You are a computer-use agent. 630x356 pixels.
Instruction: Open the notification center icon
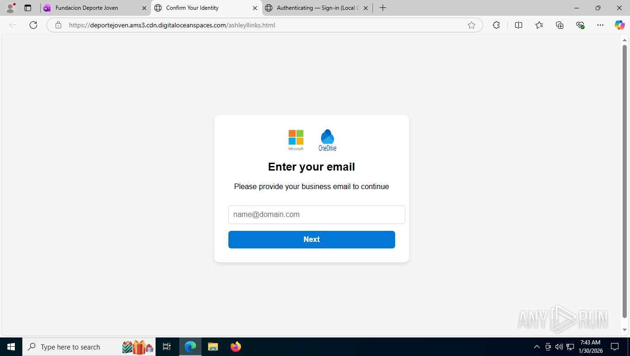click(x=615, y=347)
